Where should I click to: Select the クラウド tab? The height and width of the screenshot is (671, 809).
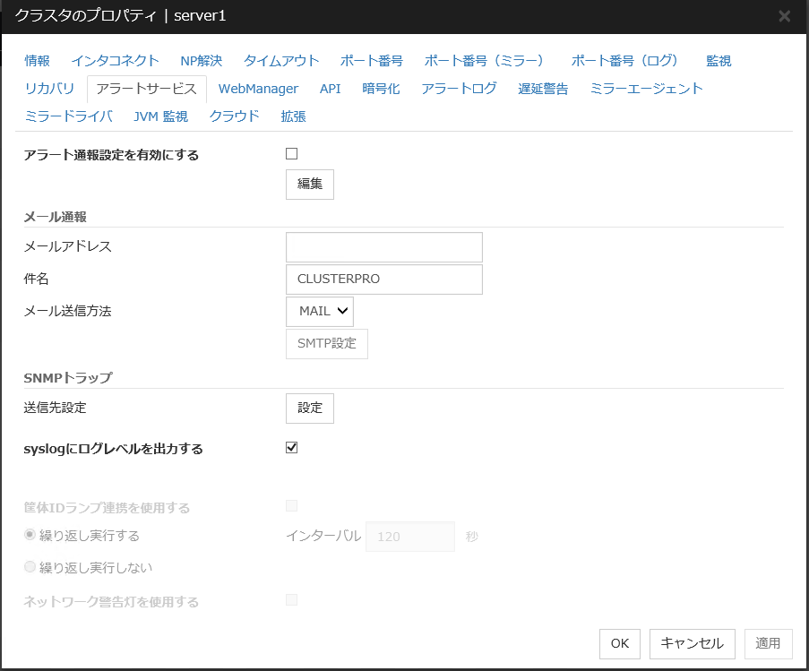(234, 116)
